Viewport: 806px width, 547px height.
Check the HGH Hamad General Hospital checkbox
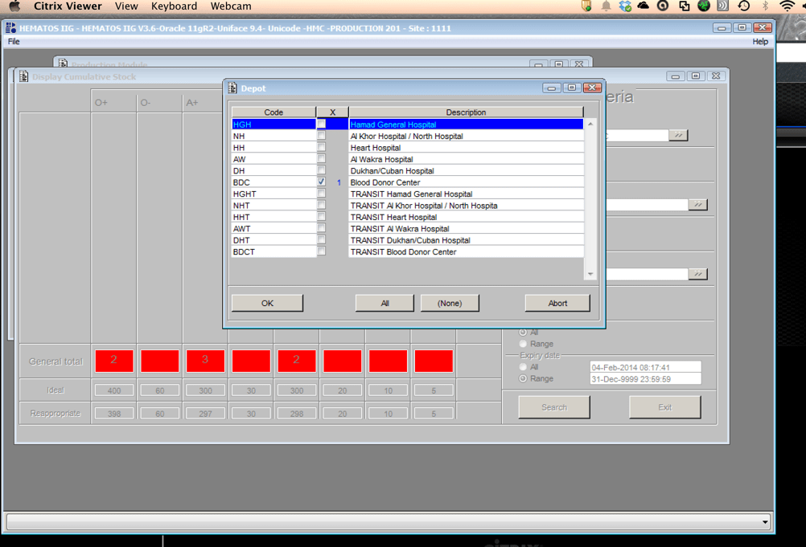[x=321, y=125]
